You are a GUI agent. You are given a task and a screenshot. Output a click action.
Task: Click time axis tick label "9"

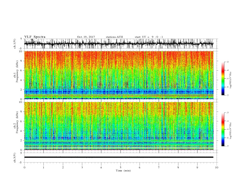[x=197, y=167]
